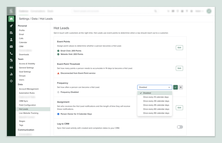Choose Once every 45 calendar days
Viewport: 222px width, 143px height.
pyautogui.click(x=155, y=105)
